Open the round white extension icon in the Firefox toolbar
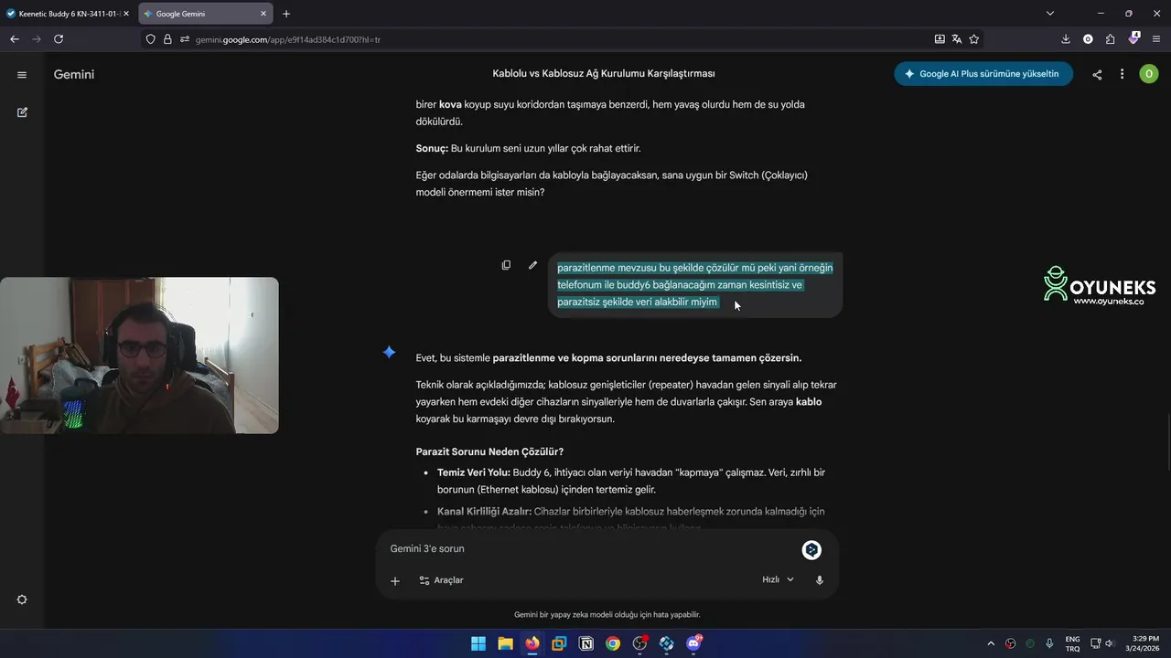1171x658 pixels. click(1088, 39)
